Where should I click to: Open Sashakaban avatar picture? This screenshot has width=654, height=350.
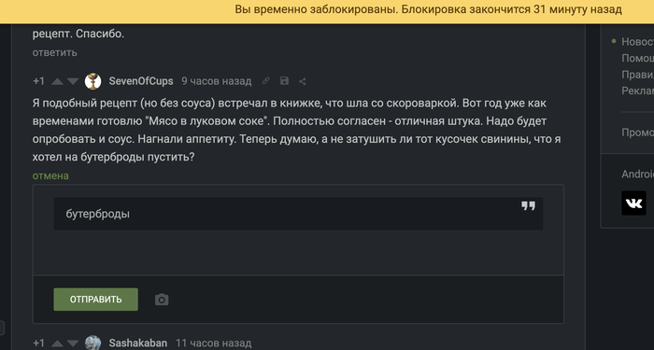[93, 343]
